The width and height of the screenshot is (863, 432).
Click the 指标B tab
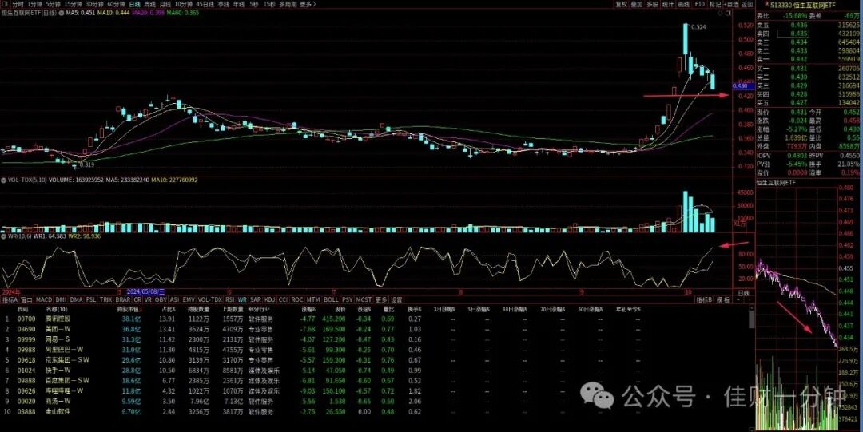[704, 300]
